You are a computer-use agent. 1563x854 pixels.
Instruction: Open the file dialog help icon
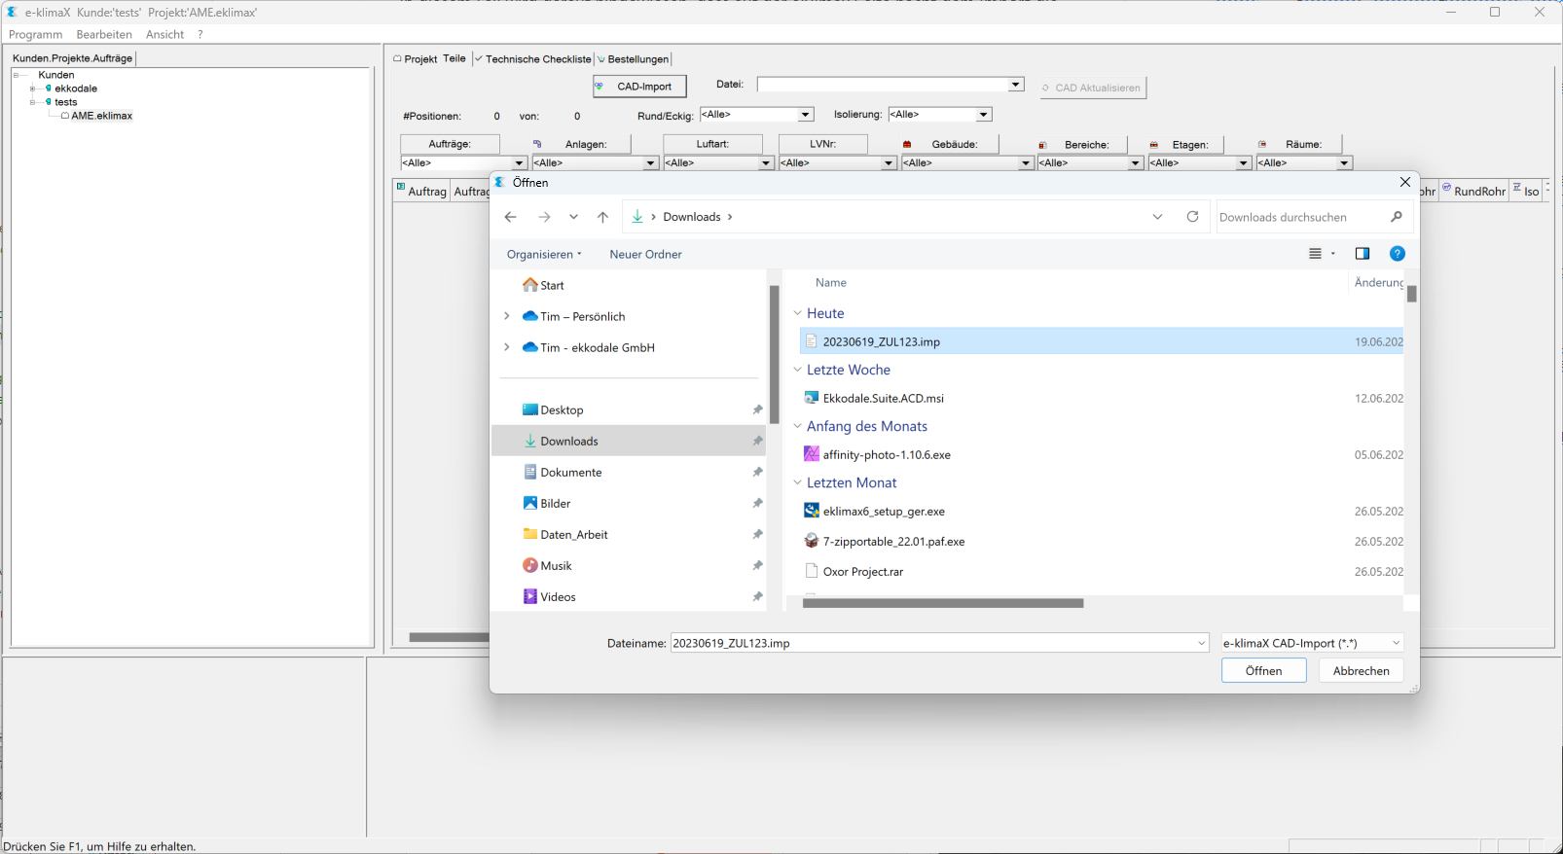(x=1397, y=254)
